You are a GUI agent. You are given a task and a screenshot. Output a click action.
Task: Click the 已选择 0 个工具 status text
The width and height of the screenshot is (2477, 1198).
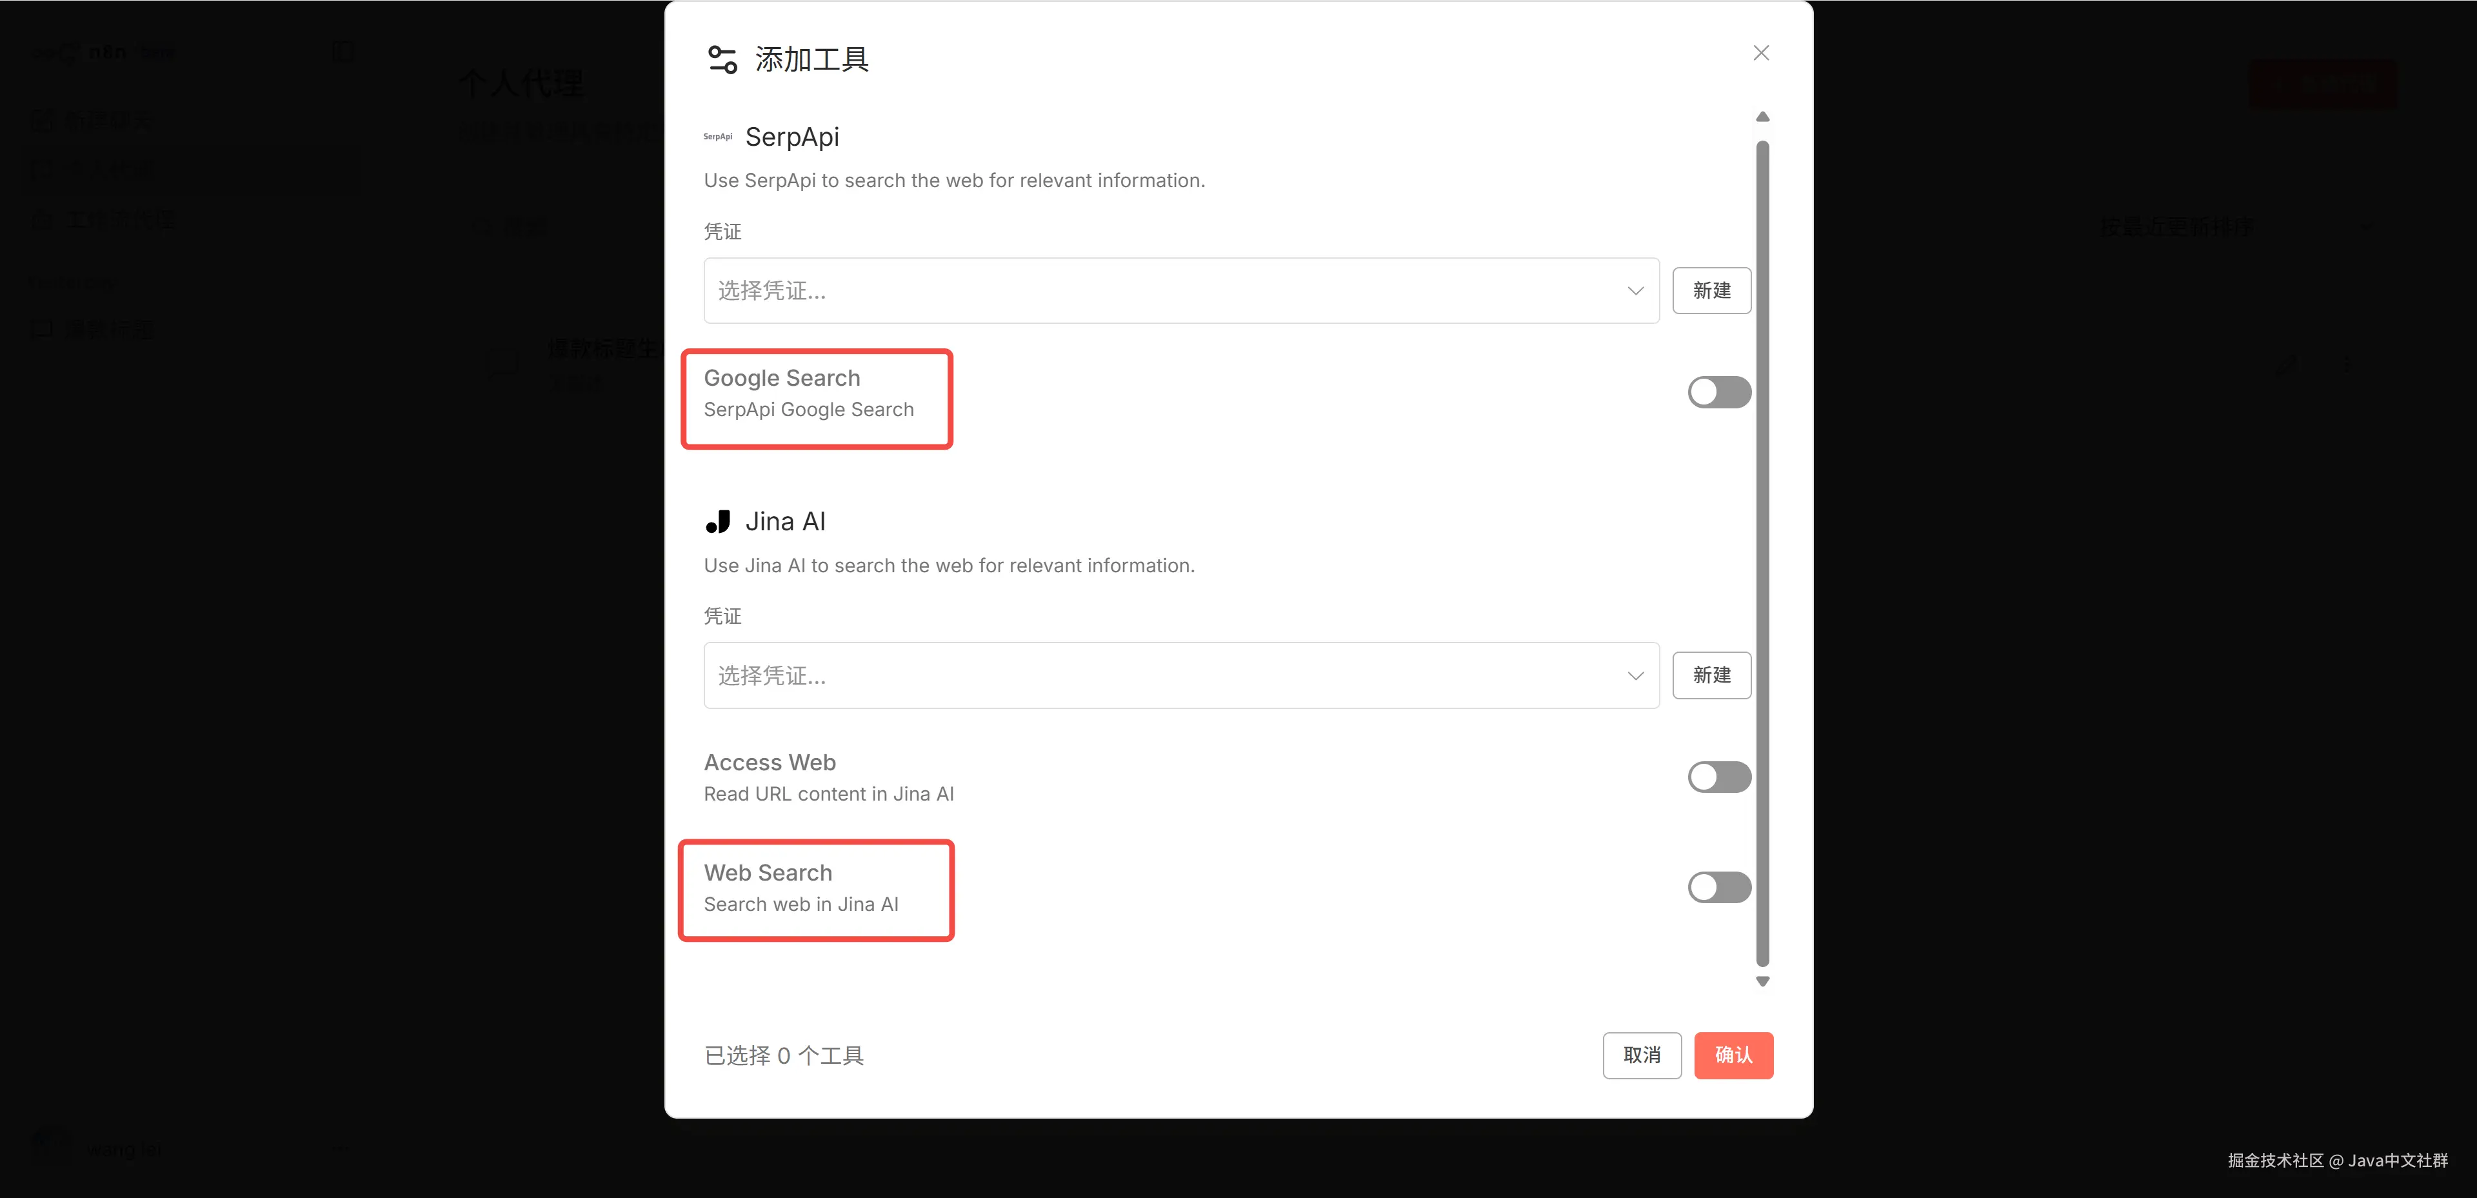pos(784,1055)
